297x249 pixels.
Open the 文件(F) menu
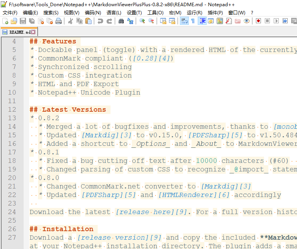tap(10, 13)
